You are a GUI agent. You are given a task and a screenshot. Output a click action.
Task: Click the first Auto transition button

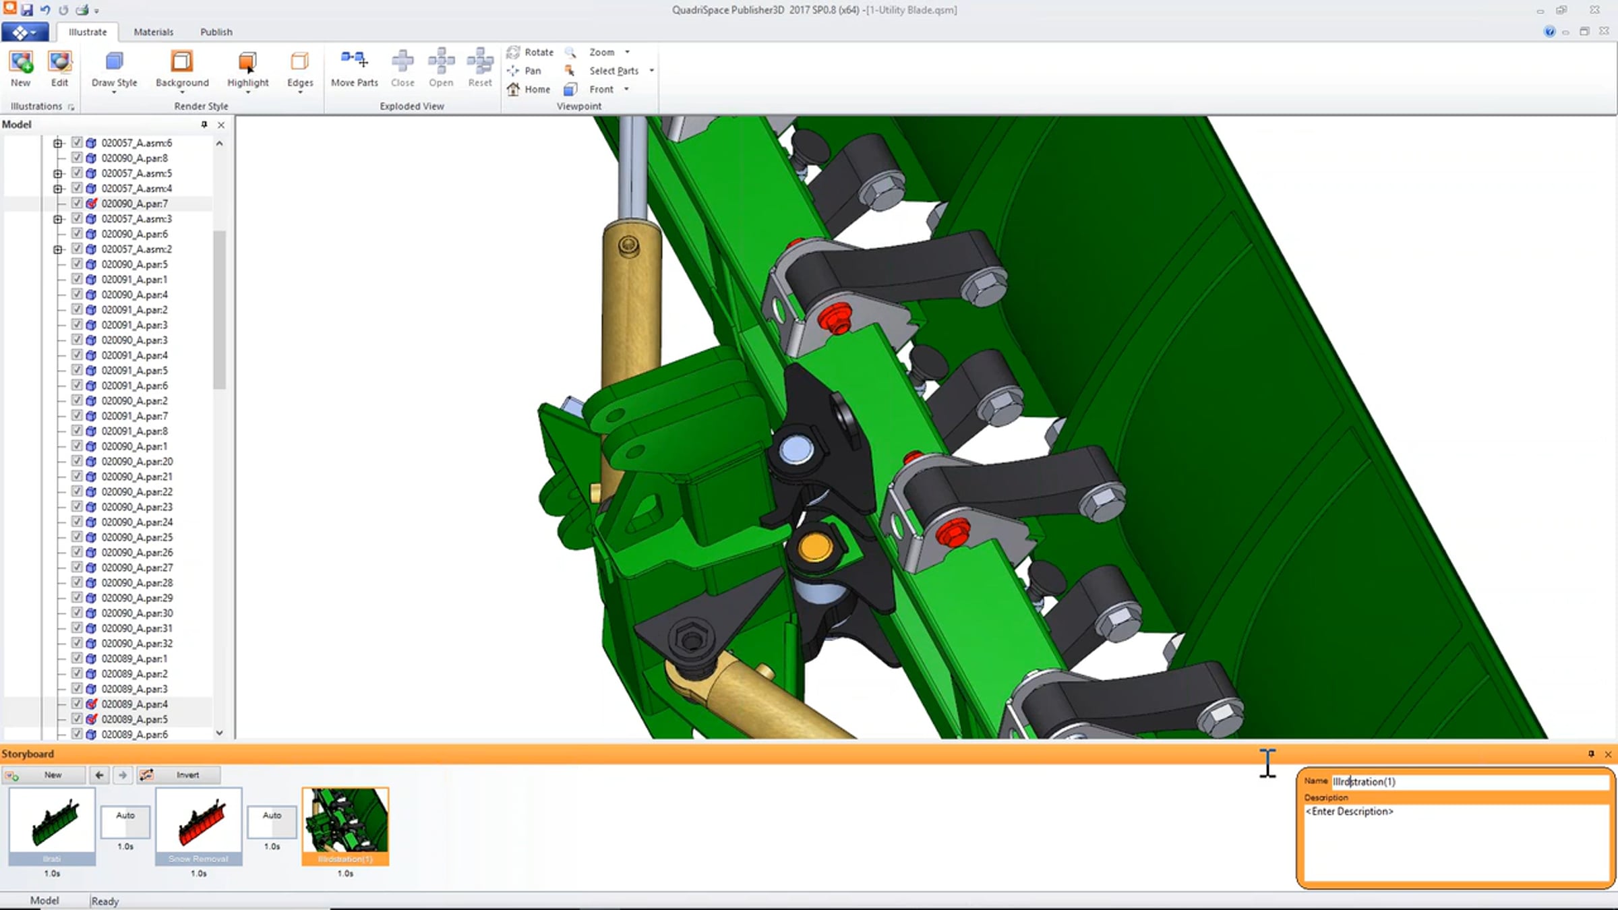tap(125, 822)
